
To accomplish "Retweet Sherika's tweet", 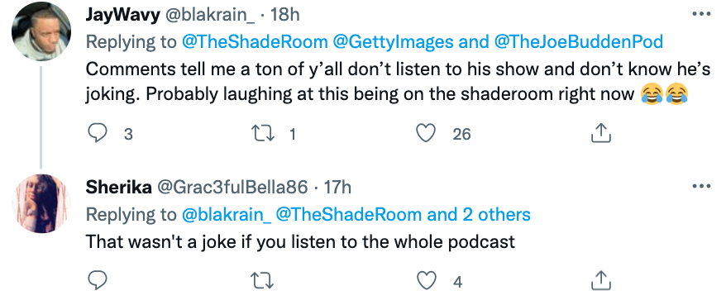I will pos(262,280).
